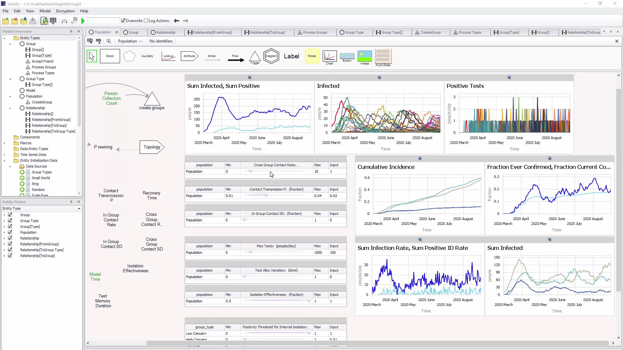The width and height of the screenshot is (623, 350).
Task: Open the Model menu
Action: [x=45, y=11]
